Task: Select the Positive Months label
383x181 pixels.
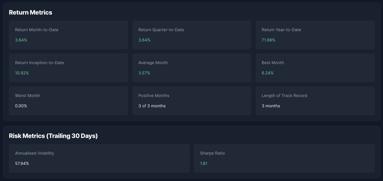Action: [154, 95]
